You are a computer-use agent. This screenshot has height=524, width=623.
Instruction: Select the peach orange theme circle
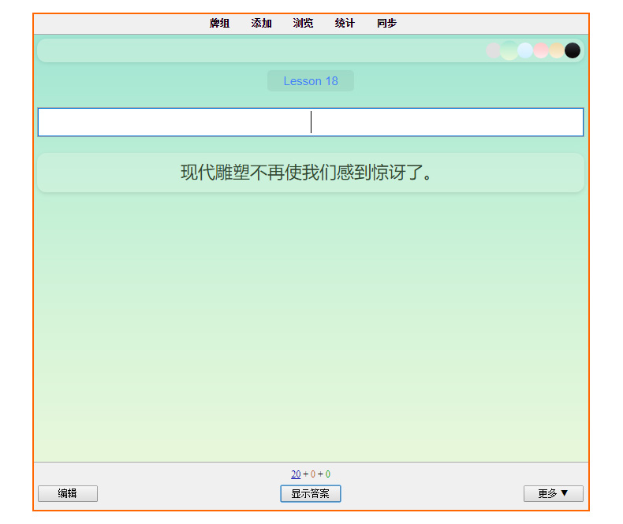pos(557,50)
